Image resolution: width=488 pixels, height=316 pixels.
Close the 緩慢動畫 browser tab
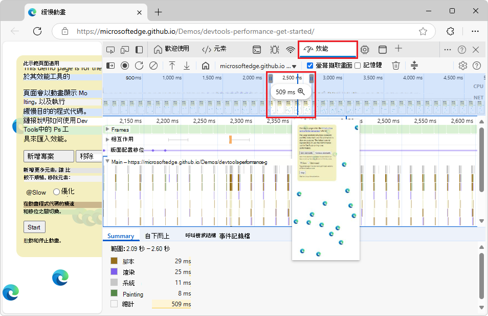pyautogui.click(x=139, y=12)
